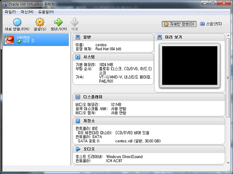Screen dimensions: 233x174
Task: Click the black VM preview thumbnail
Action: pos(190,65)
